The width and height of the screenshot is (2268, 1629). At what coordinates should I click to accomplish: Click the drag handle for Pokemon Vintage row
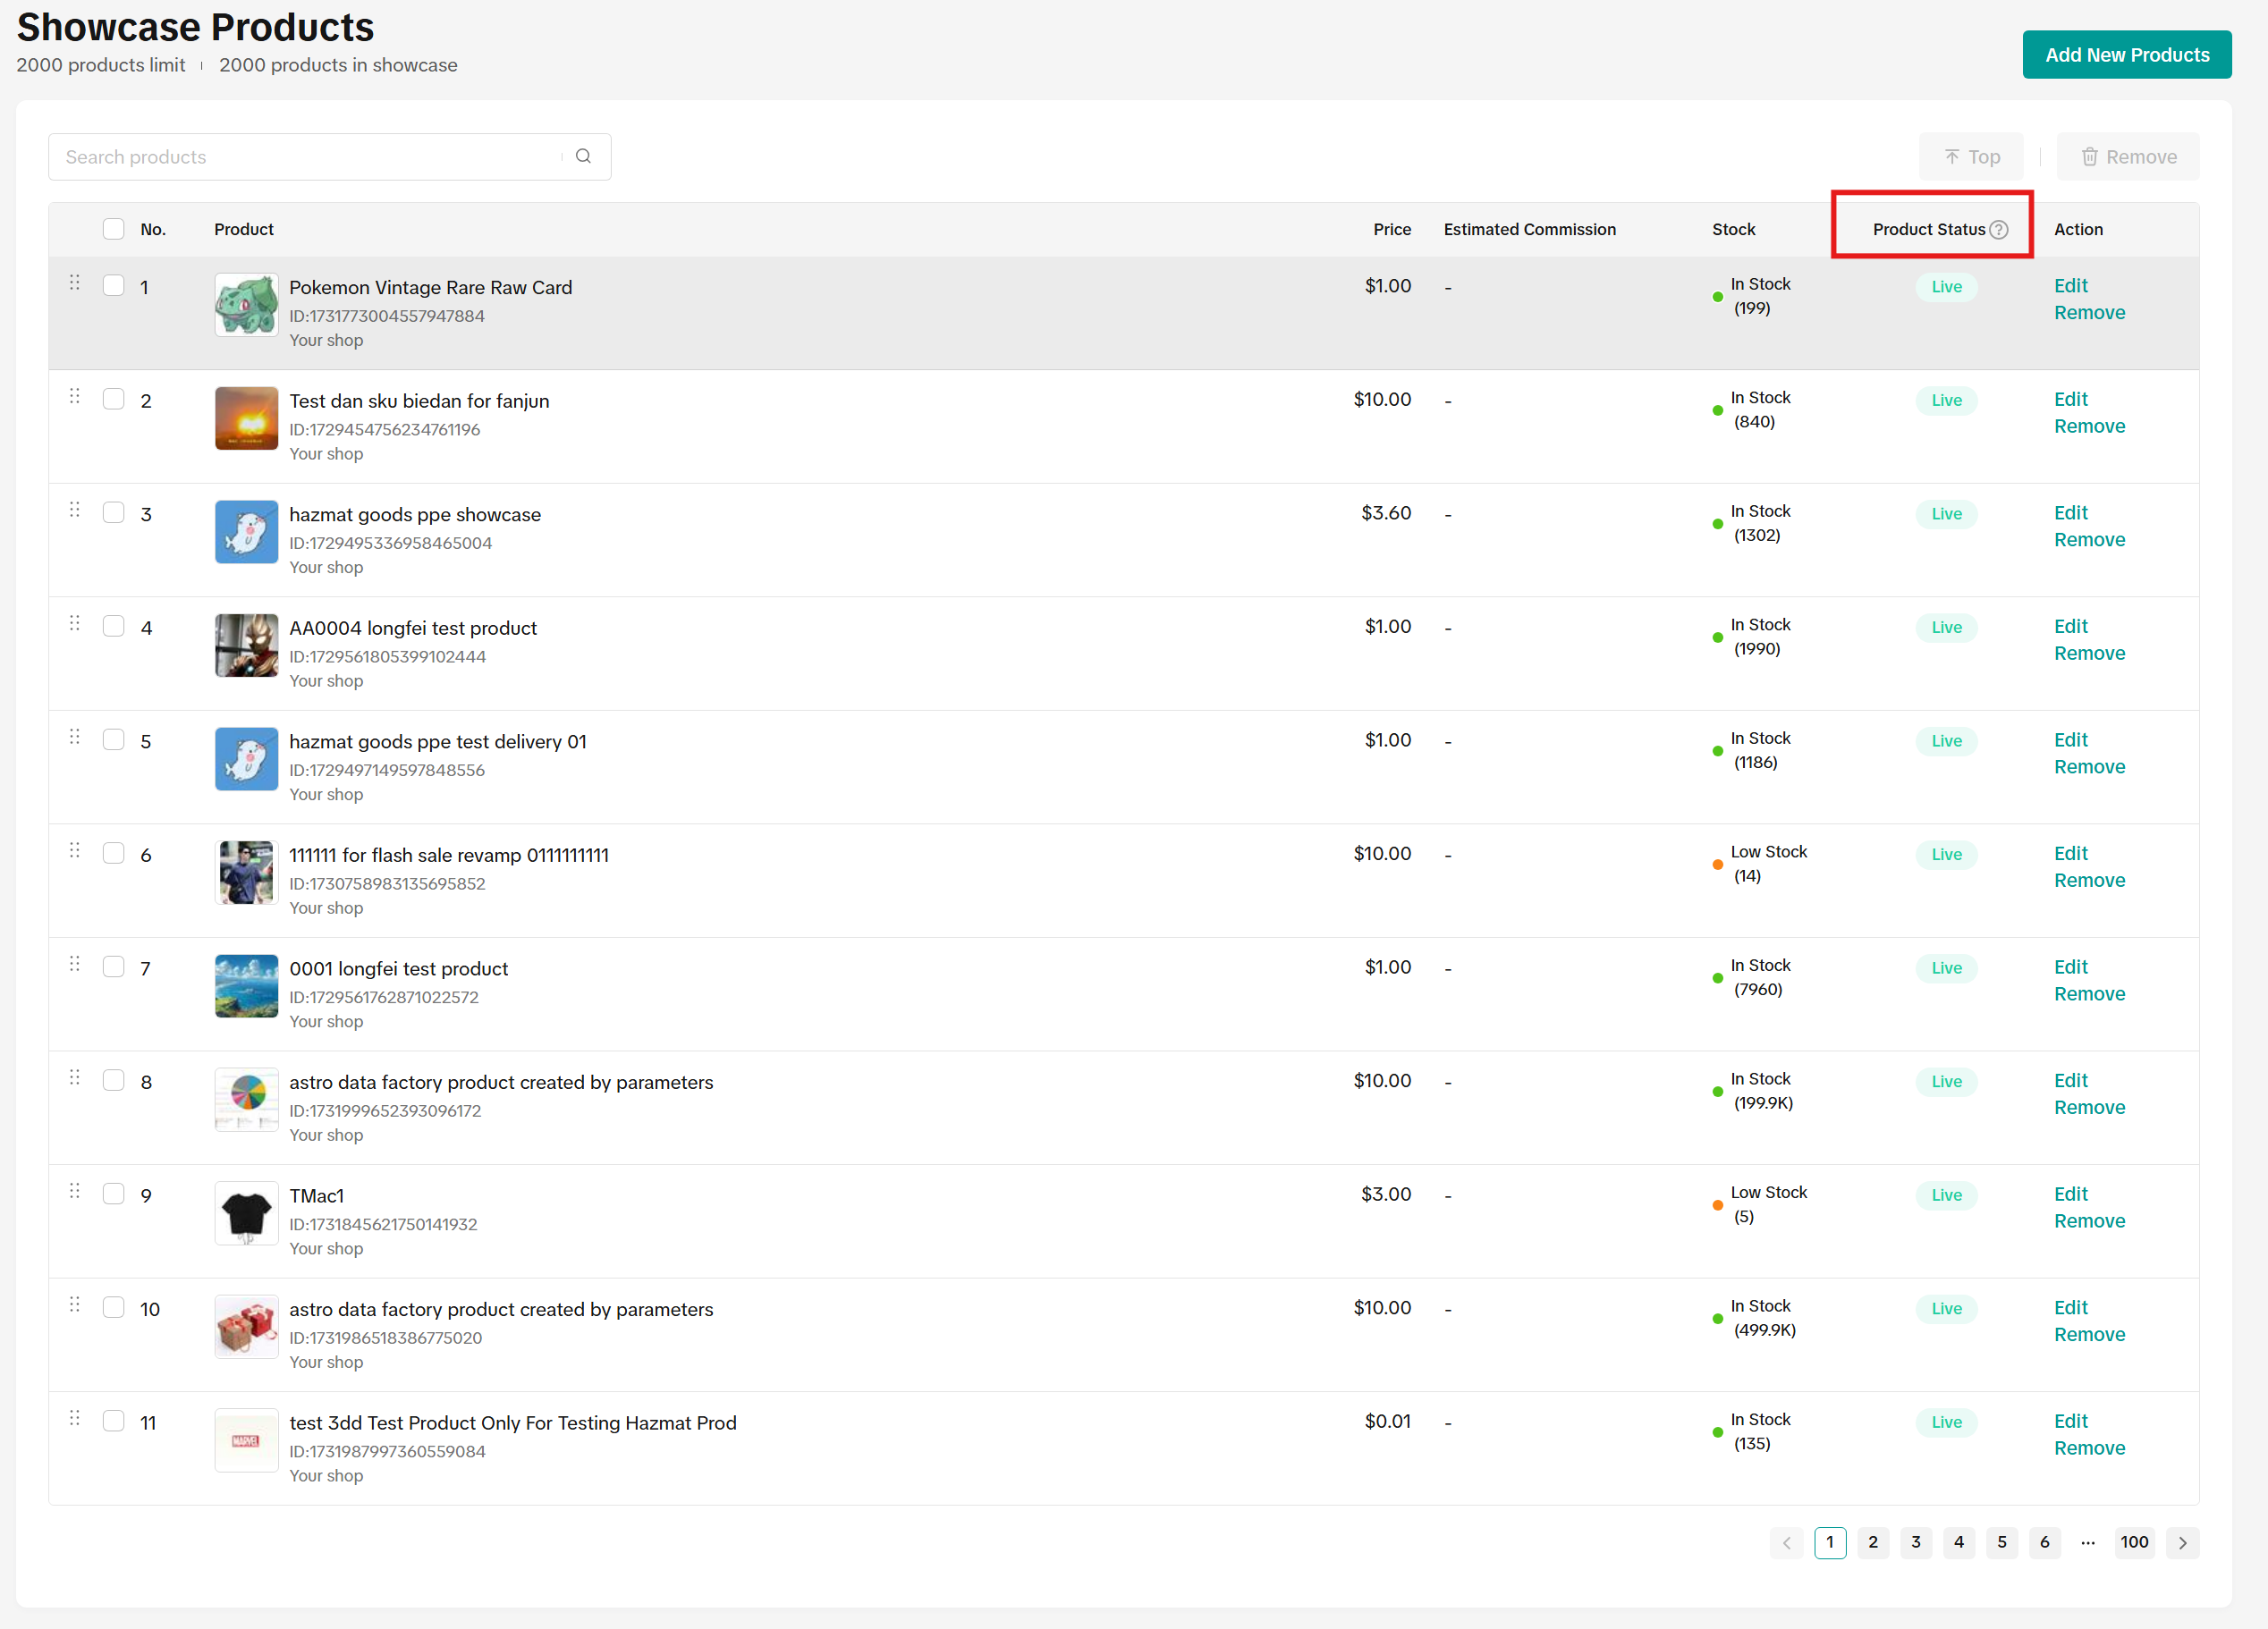[74, 283]
